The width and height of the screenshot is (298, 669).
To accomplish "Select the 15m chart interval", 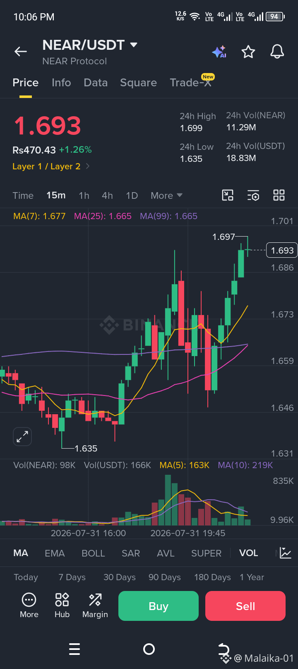I will [x=56, y=195].
